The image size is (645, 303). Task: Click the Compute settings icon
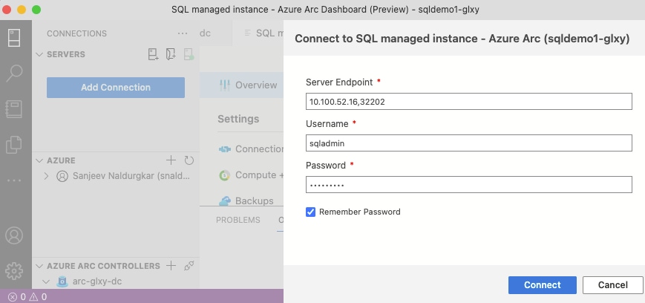click(x=224, y=175)
